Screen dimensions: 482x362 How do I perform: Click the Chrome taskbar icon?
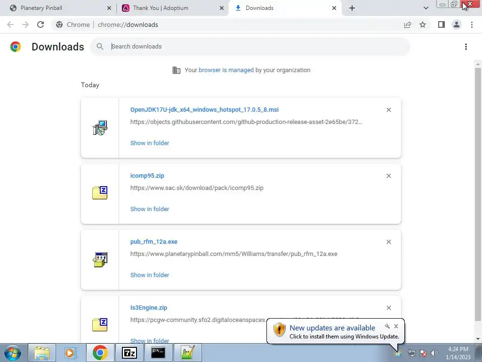click(x=100, y=353)
